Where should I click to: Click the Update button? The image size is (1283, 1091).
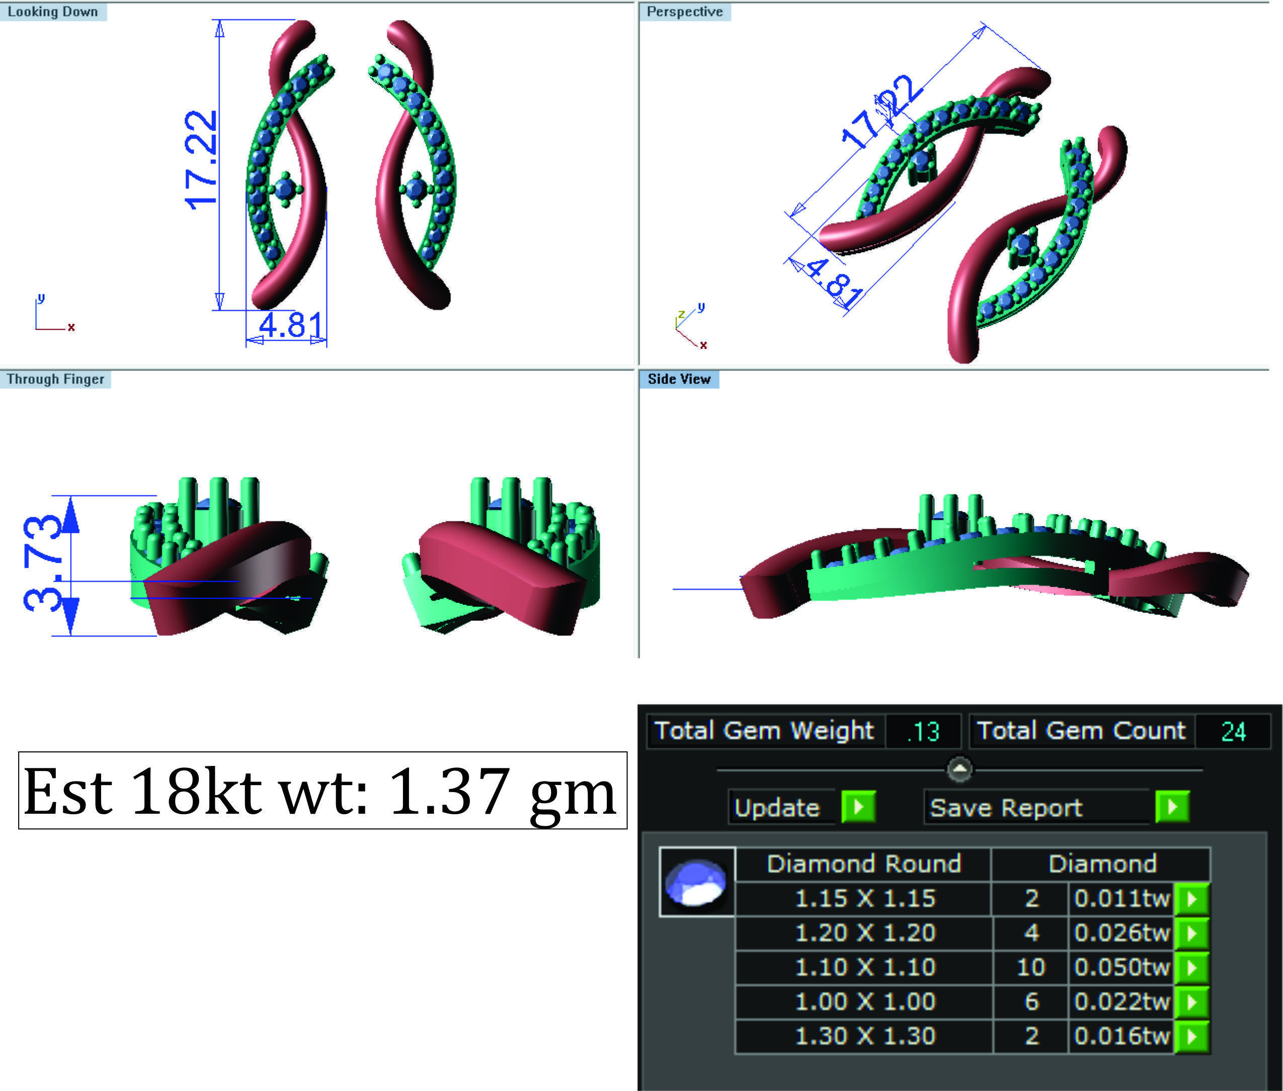(x=781, y=807)
